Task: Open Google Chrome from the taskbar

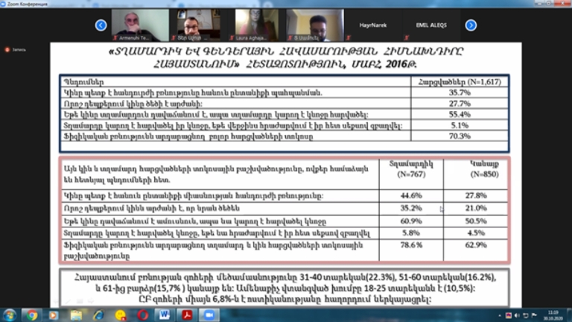Action: (32, 315)
